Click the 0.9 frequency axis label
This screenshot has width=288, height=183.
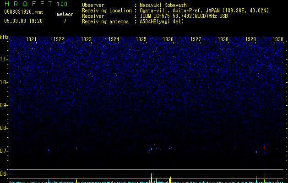point(4,105)
